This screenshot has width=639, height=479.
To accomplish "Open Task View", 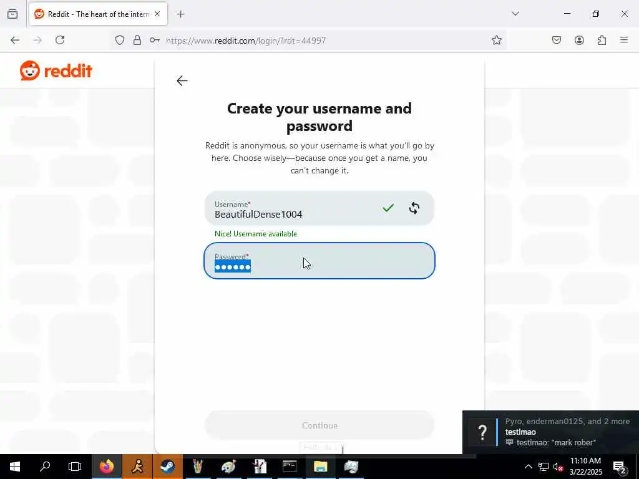I will tap(75, 466).
